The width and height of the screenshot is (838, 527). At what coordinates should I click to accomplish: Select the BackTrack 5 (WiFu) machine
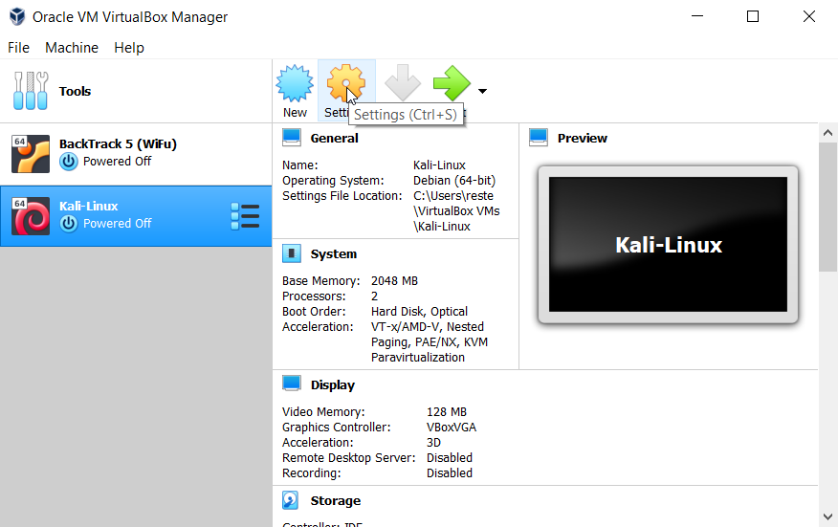click(136, 154)
